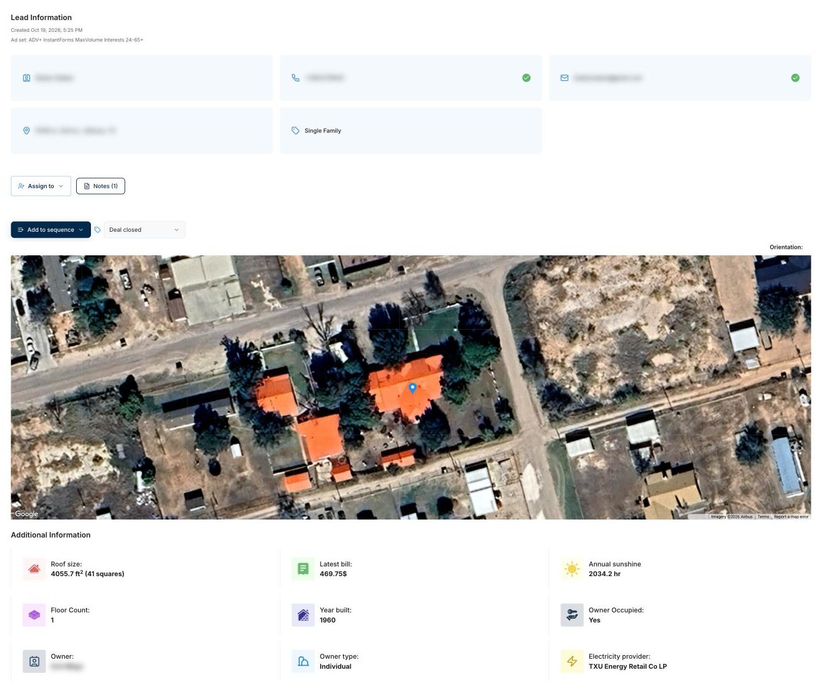Expand the Deal closed status dropdown

click(x=144, y=230)
